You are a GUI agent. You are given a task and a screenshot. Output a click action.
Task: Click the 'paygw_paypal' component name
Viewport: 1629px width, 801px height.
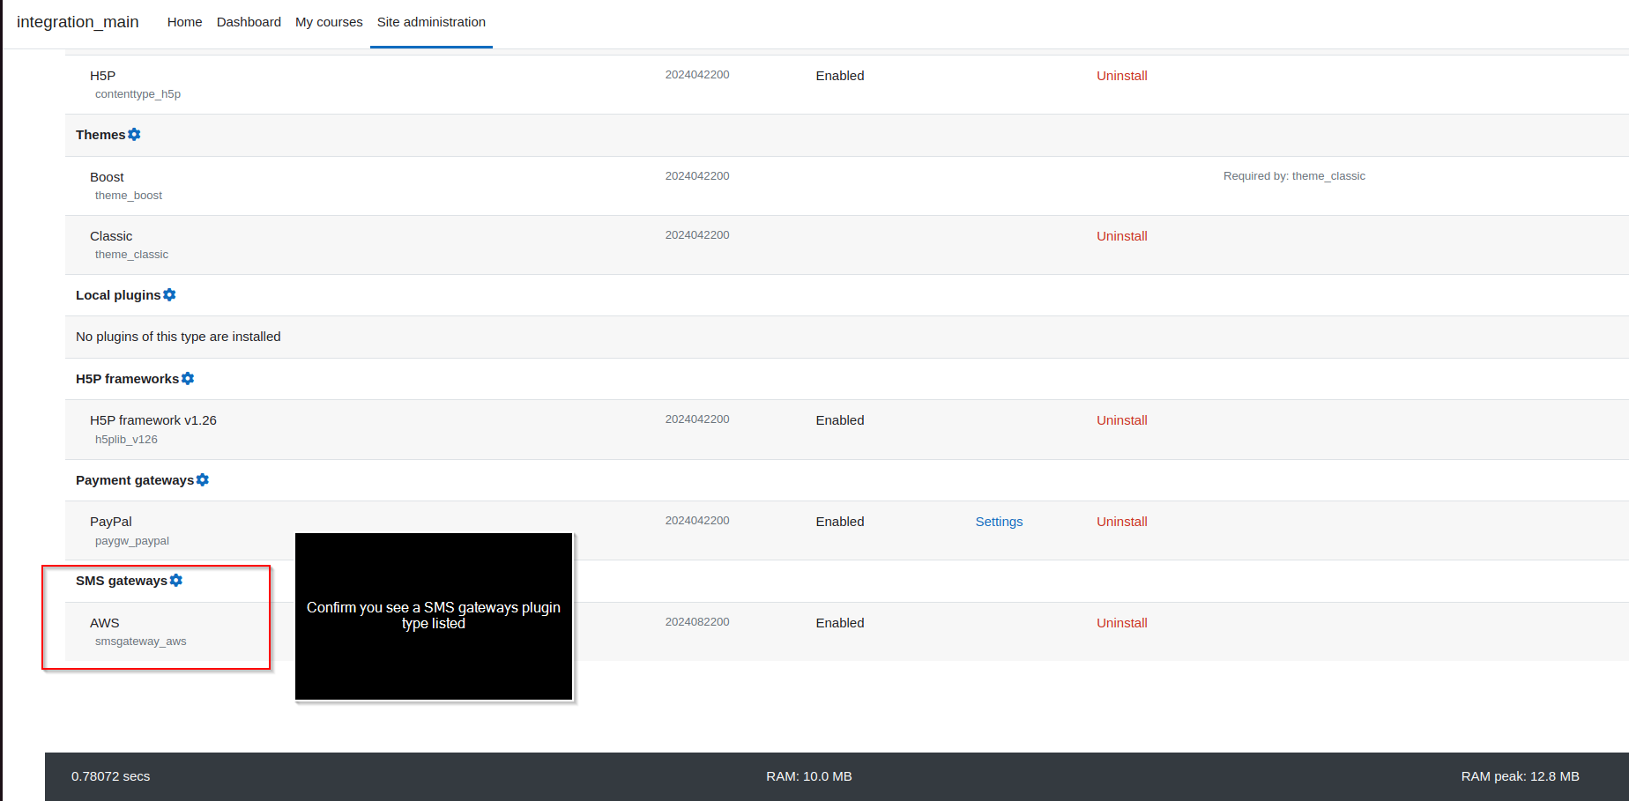[132, 541]
